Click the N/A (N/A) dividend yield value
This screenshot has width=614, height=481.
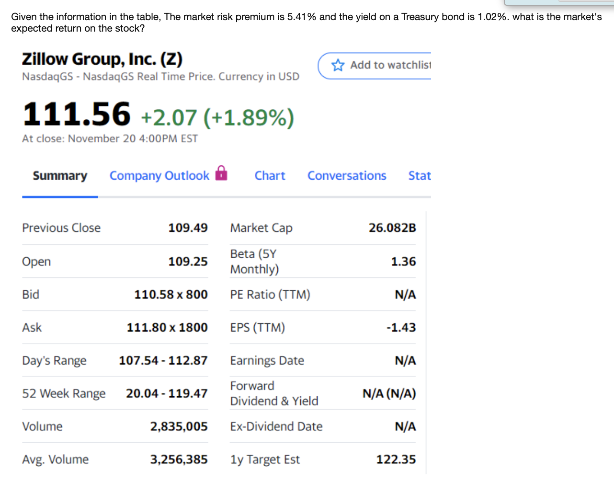389,394
